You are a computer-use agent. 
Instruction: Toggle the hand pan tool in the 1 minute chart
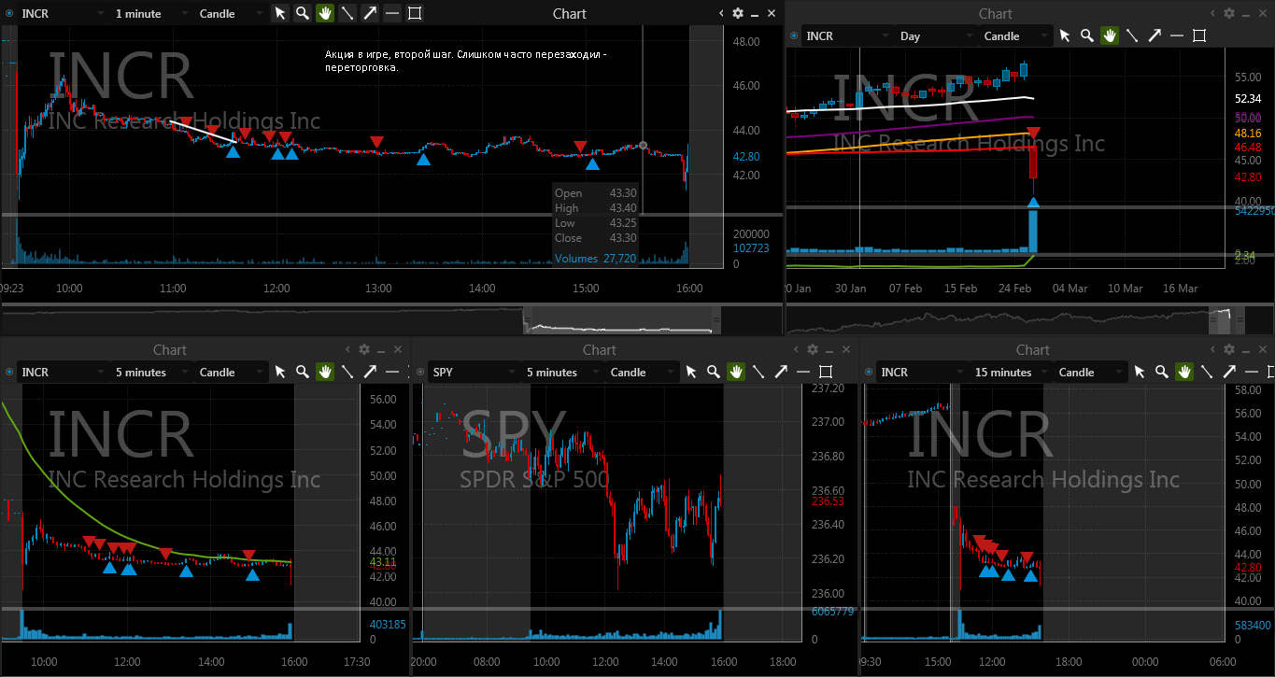click(325, 13)
